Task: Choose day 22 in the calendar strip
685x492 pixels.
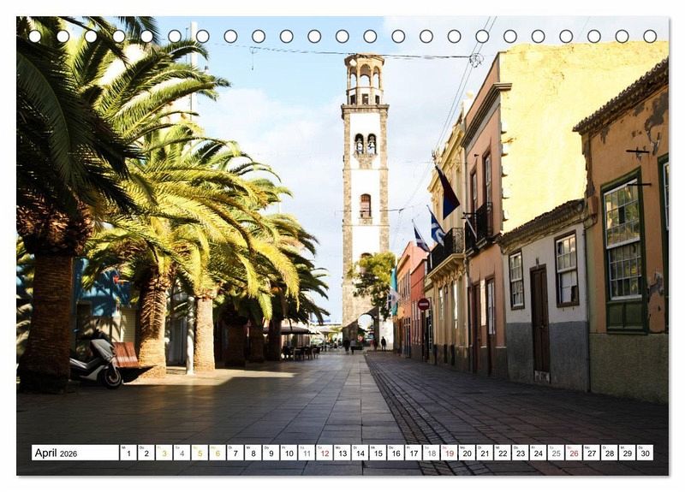Action: click(x=503, y=453)
